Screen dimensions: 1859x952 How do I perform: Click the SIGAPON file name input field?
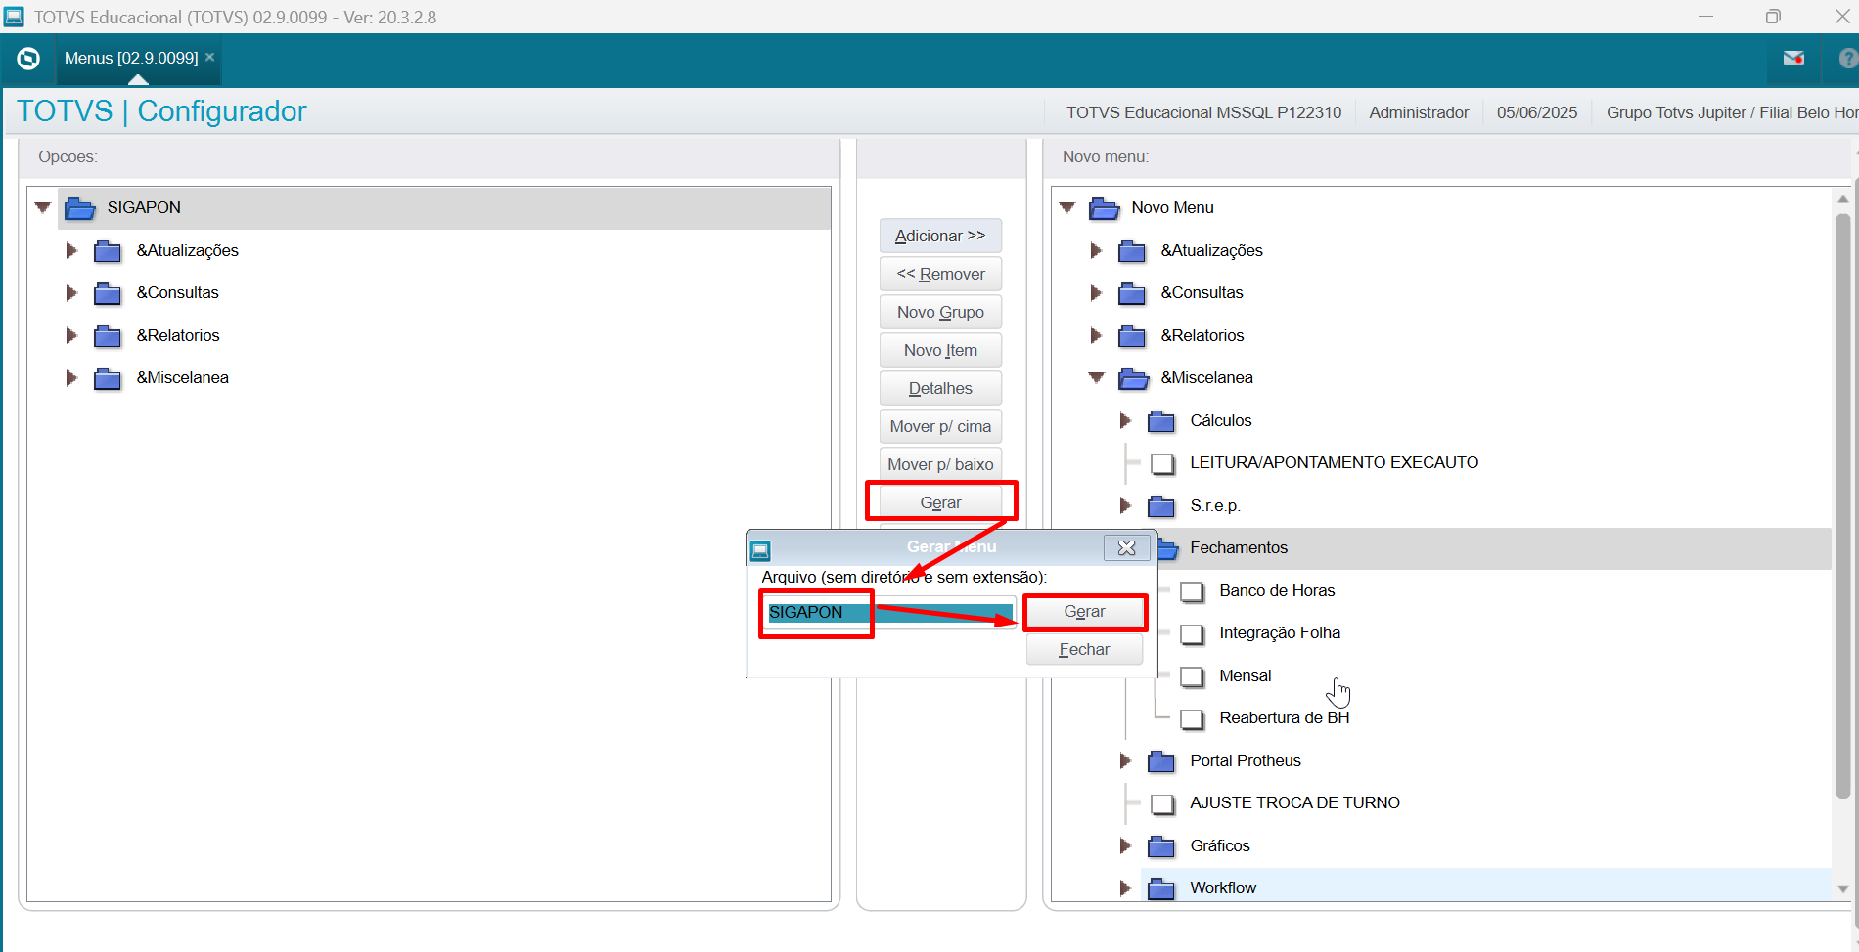(889, 613)
